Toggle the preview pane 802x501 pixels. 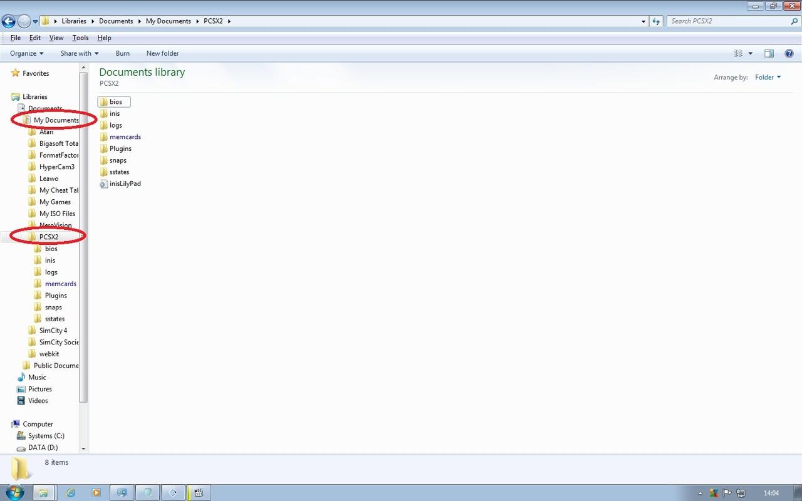[x=769, y=54]
